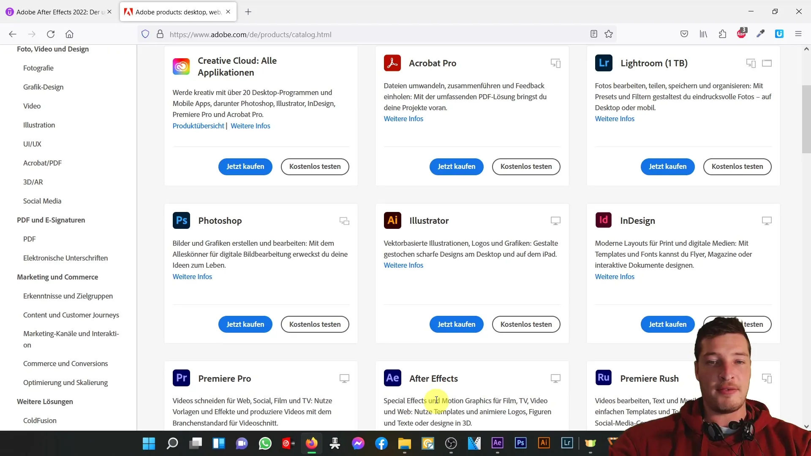
Task: Toggle desktop view for After Effects card
Action: (555, 379)
